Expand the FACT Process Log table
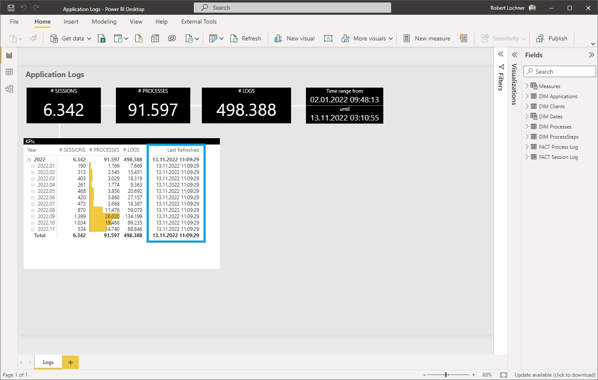The height and width of the screenshot is (380, 598). [527, 147]
